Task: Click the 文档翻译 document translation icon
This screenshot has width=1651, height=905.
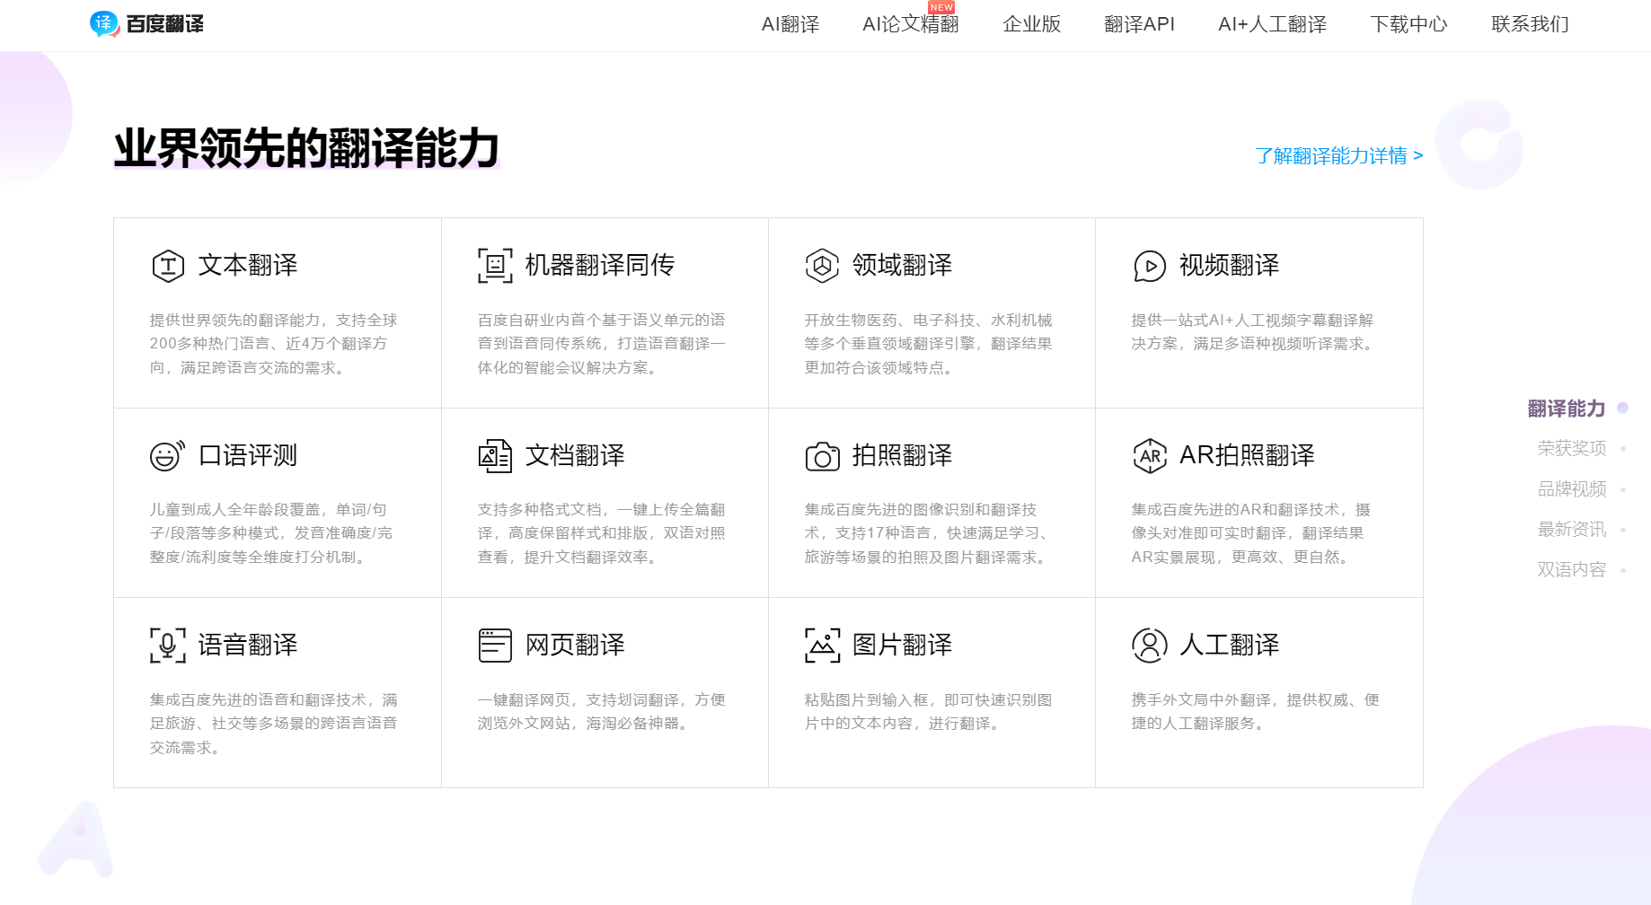Action: pyautogui.click(x=494, y=454)
